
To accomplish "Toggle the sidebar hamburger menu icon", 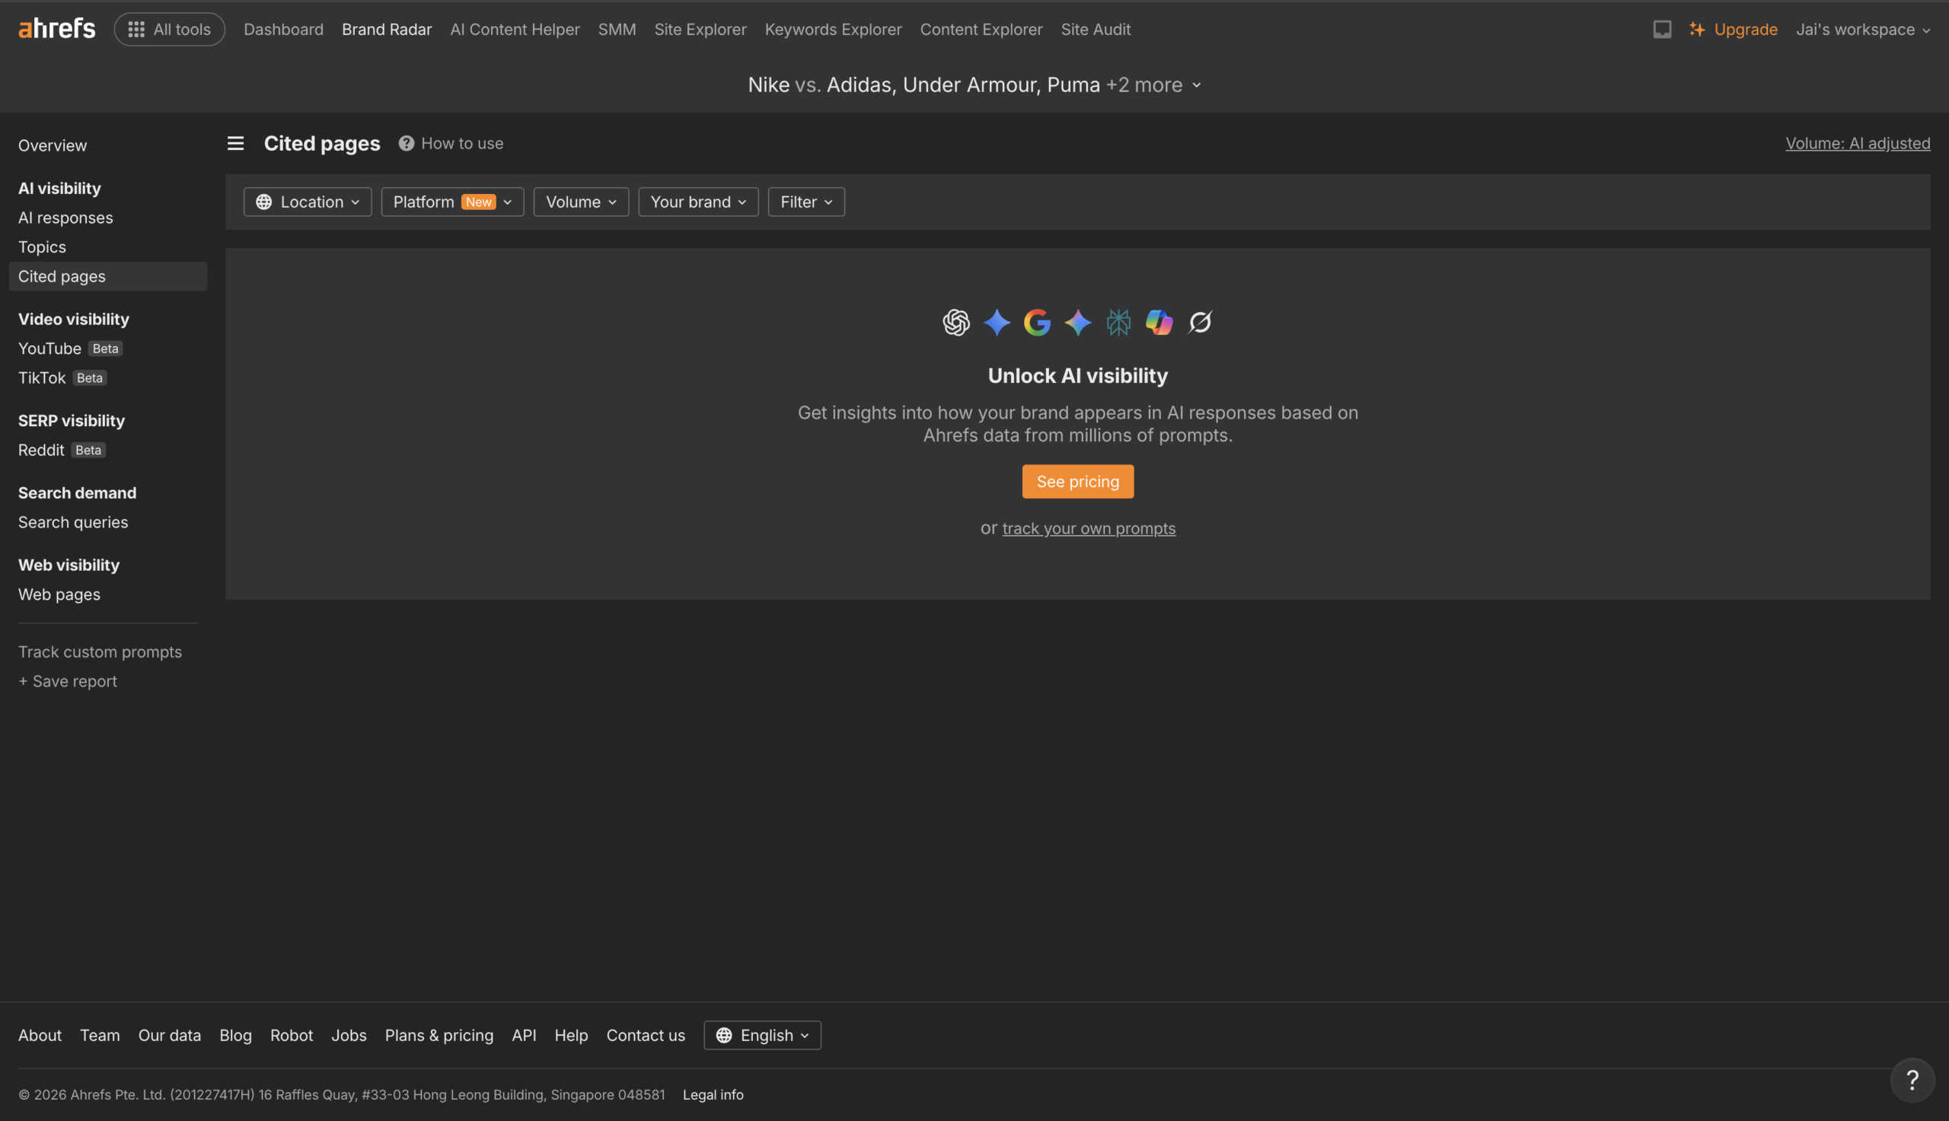I will pos(236,143).
